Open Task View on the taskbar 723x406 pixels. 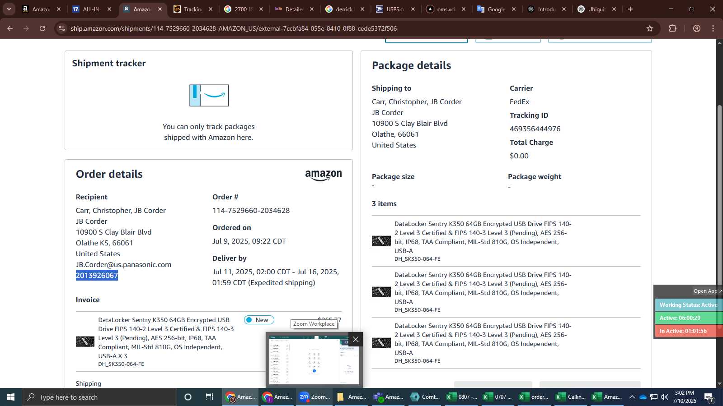(210, 397)
